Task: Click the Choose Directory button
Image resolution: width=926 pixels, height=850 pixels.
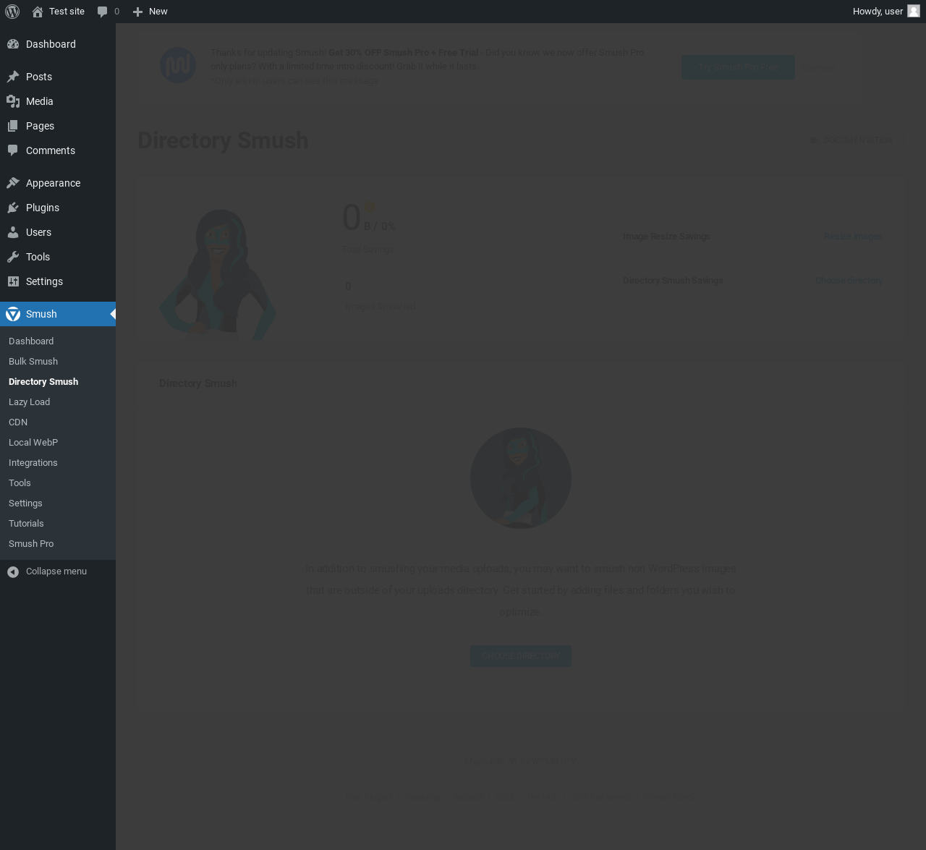Action: pyautogui.click(x=521, y=656)
